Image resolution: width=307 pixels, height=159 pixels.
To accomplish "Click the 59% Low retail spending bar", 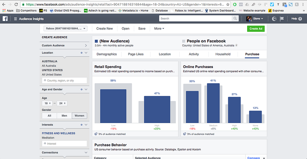I will 113,106.
